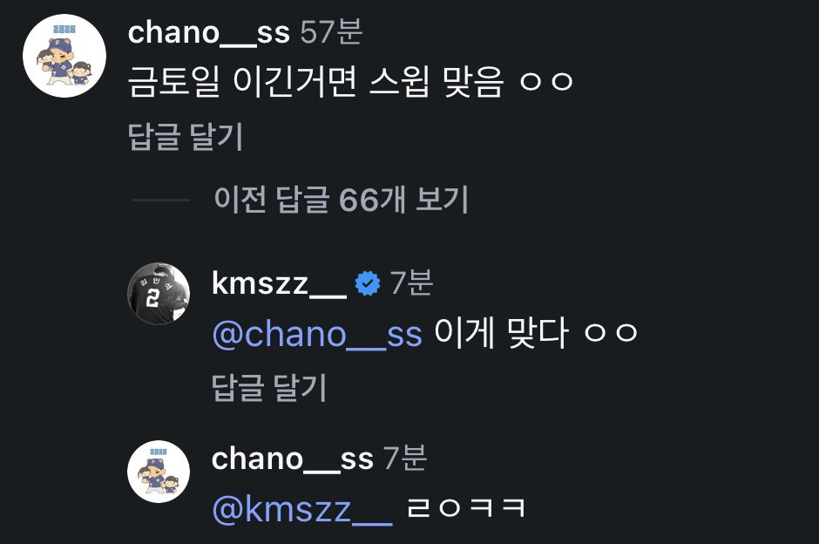Select the reply text 이게 맞다 ㅇㅇ

coord(536,333)
